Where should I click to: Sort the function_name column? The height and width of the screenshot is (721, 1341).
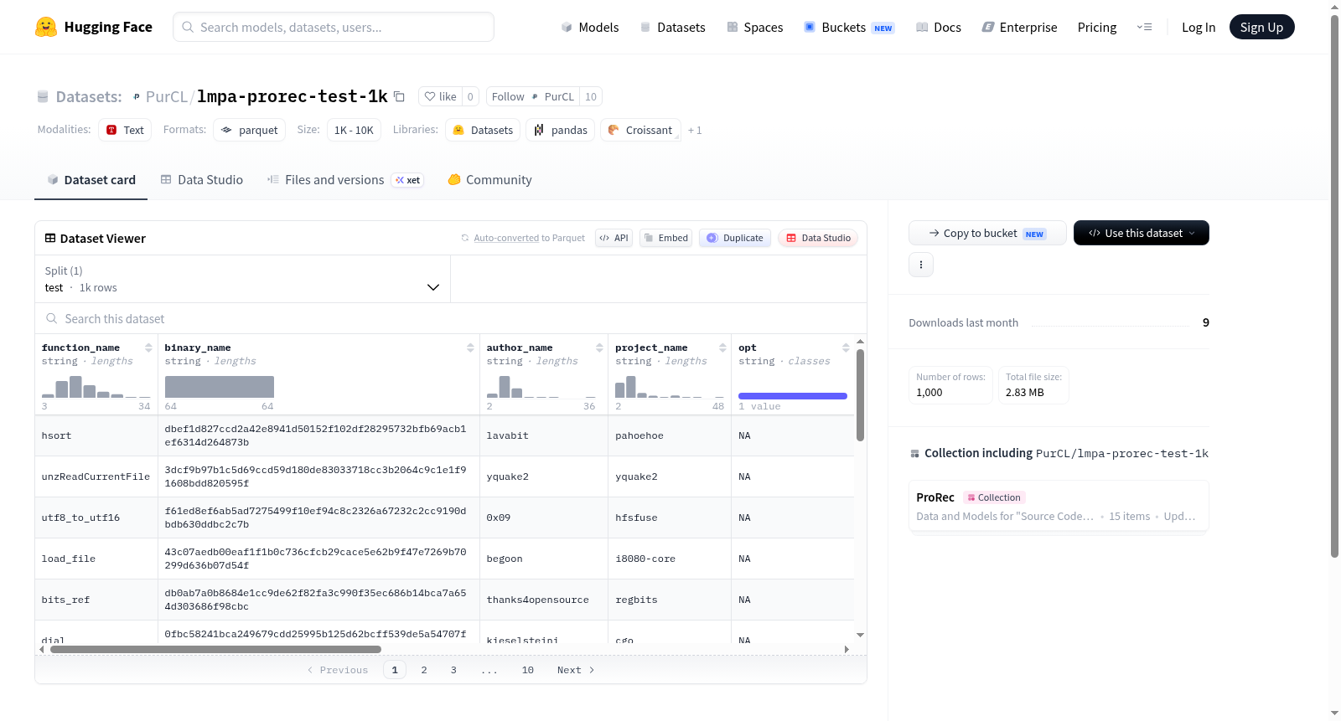click(148, 348)
